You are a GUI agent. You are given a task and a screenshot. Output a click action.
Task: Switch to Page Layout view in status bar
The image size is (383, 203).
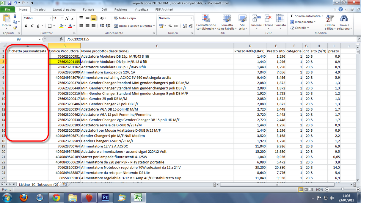pyautogui.click(x=306, y=189)
